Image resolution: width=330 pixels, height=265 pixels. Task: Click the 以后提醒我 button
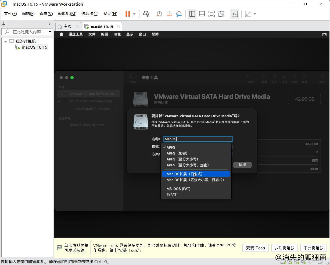(284, 248)
